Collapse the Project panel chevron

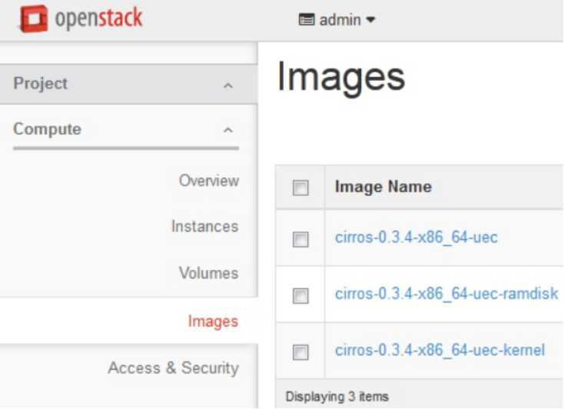(228, 85)
